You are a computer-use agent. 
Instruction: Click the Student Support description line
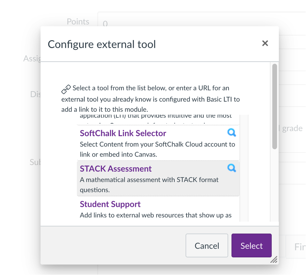click(155, 215)
